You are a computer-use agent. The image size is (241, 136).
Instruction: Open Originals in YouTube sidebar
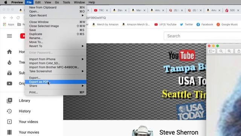click(x=16, y=83)
